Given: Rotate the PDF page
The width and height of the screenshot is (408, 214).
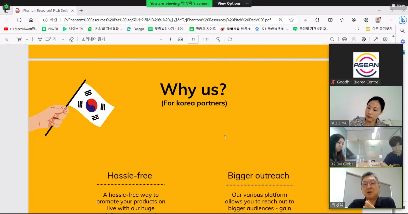Looking at the screenshot, I should [x=218, y=39].
